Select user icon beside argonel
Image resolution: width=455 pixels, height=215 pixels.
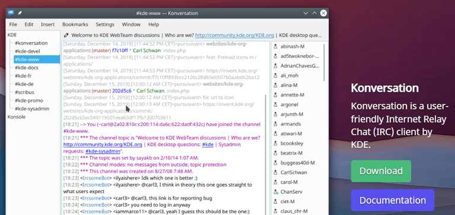[x=275, y=104]
